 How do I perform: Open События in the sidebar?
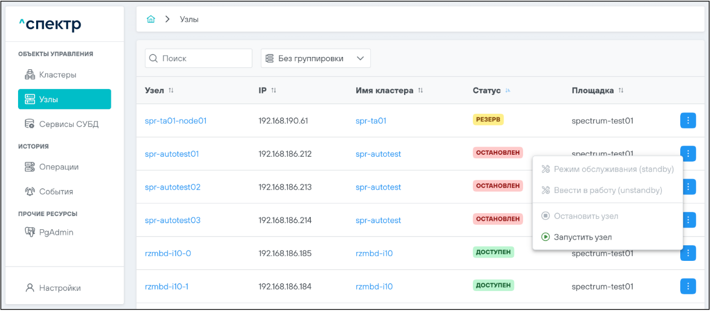[56, 192]
